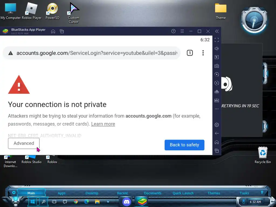Launch Microsoft Edge from taskbar
276x207 pixels.
click(x=87, y=202)
